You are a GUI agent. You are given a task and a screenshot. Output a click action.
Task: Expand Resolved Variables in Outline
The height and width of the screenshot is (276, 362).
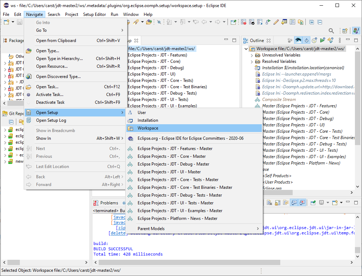click(252, 61)
